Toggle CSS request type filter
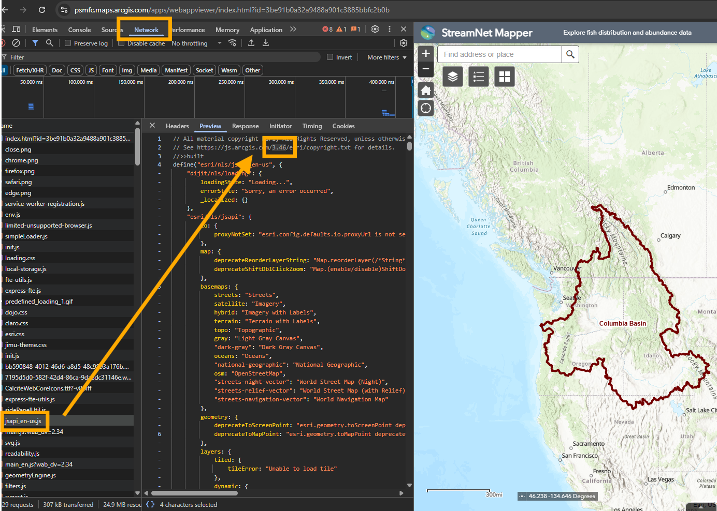This screenshot has width=717, height=511. (76, 70)
